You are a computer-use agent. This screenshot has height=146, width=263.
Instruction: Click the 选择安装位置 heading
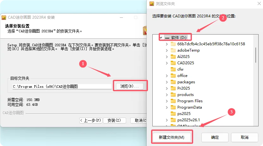(17, 26)
